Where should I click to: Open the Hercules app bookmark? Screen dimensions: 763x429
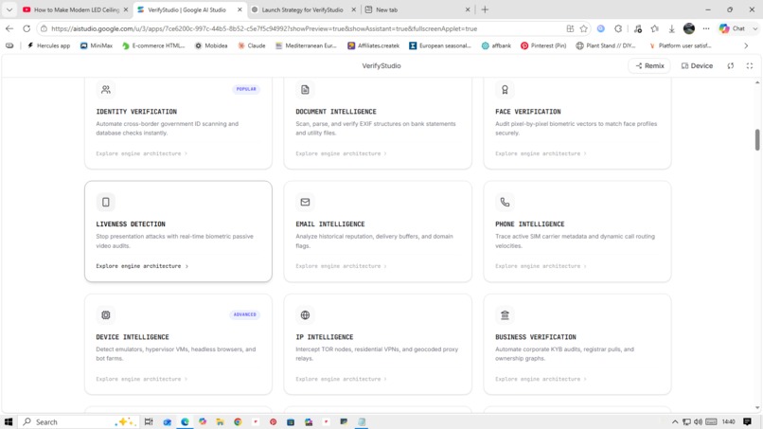point(48,45)
